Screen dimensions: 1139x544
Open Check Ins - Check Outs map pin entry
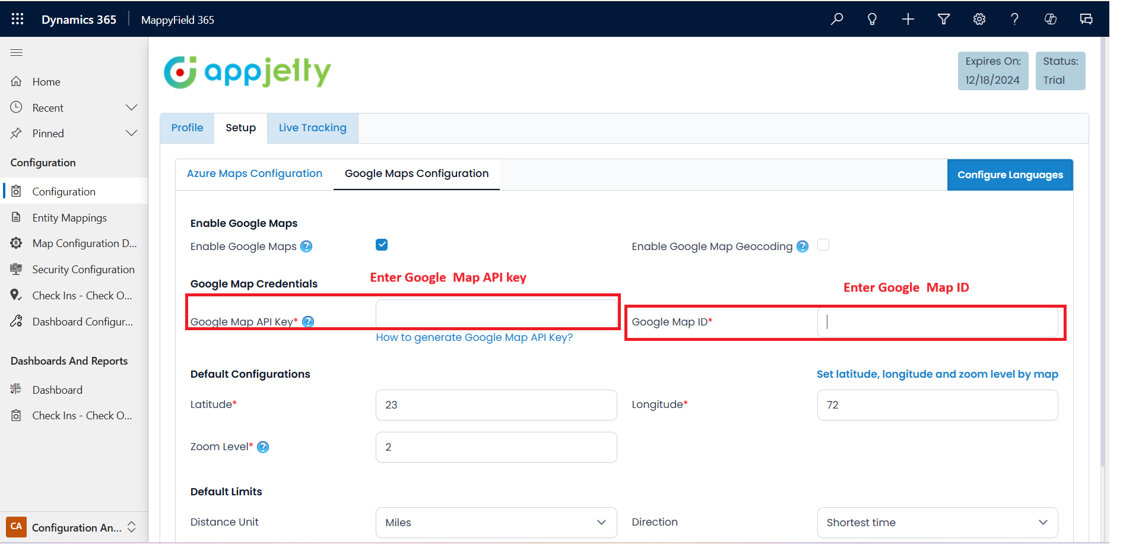click(x=82, y=295)
